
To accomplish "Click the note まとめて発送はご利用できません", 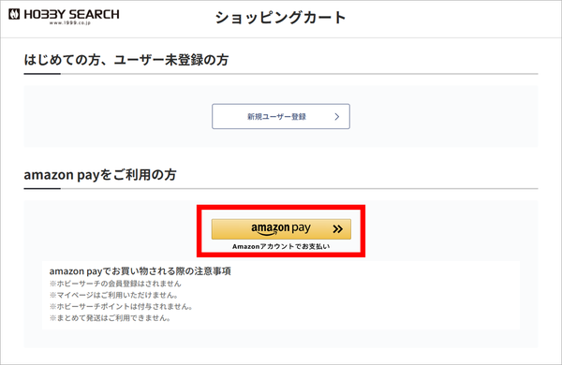I will (110, 318).
